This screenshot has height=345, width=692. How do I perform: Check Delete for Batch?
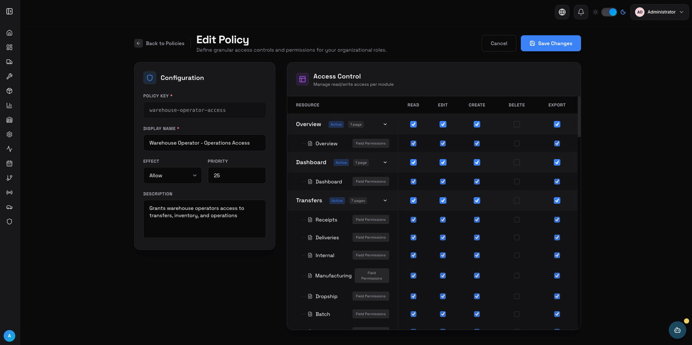coord(517,314)
